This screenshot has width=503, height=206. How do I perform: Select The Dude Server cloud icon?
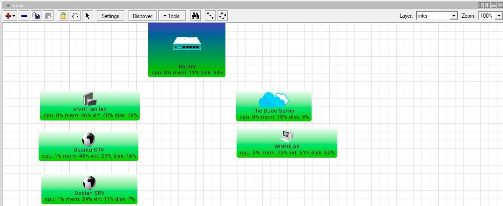(x=274, y=100)
